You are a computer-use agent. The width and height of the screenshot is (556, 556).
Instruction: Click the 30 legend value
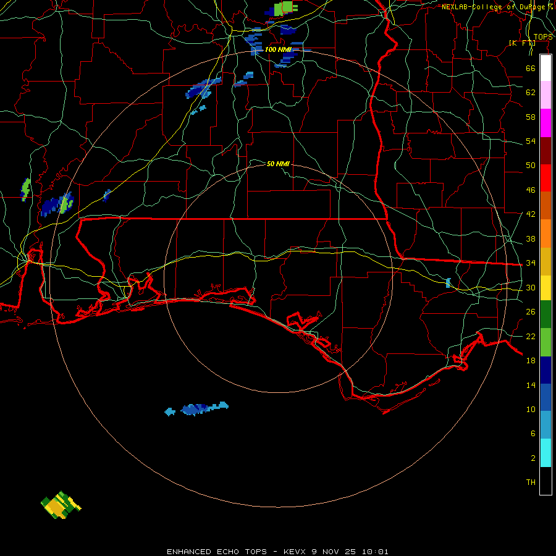click(x=531, y=287)
